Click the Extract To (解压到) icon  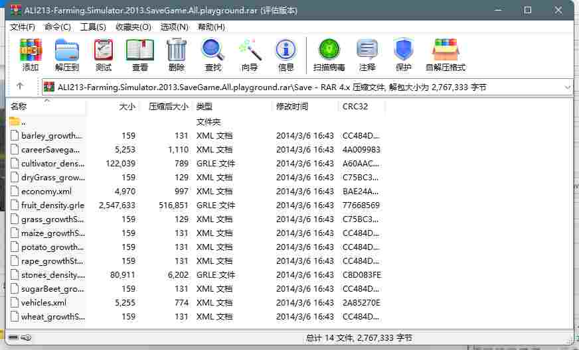pos(67,50)
